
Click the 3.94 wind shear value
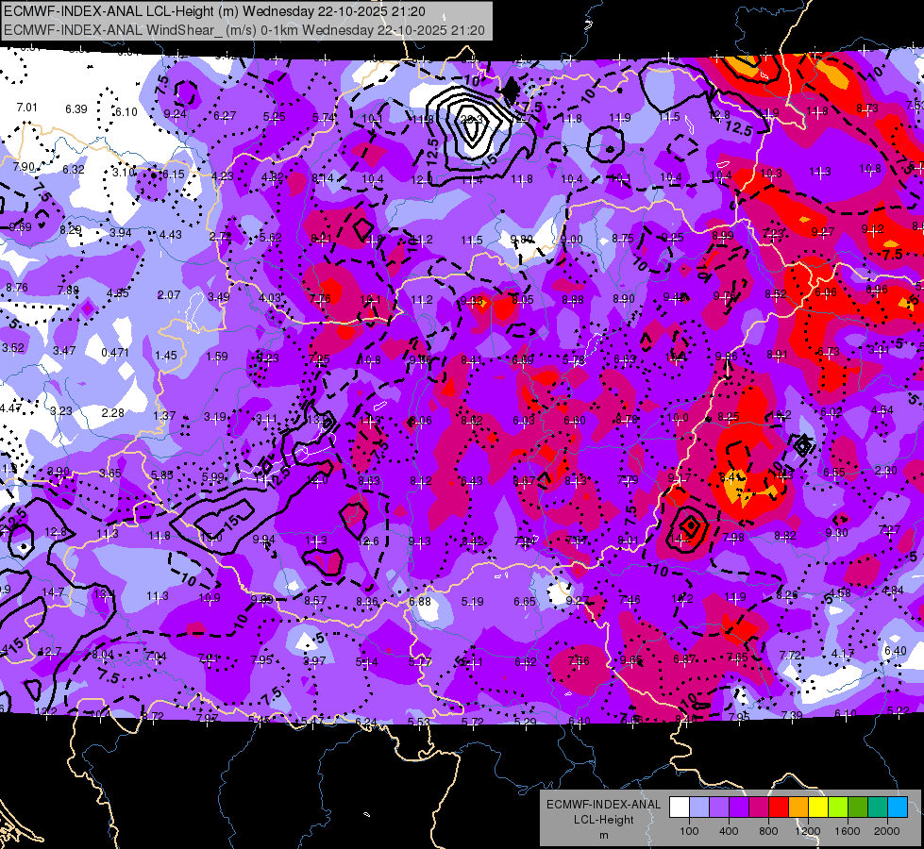click(x=121, y=233)
